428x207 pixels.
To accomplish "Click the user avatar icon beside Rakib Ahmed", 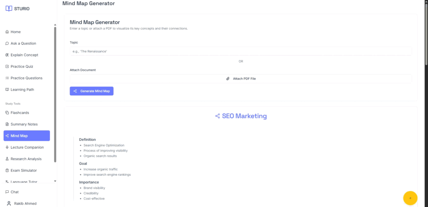I will point(9,204).
